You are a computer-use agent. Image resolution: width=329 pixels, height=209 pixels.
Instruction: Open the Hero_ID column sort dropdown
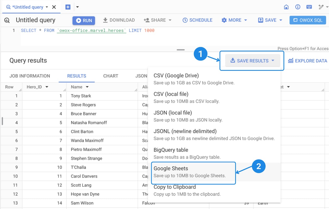click(47, 87)
